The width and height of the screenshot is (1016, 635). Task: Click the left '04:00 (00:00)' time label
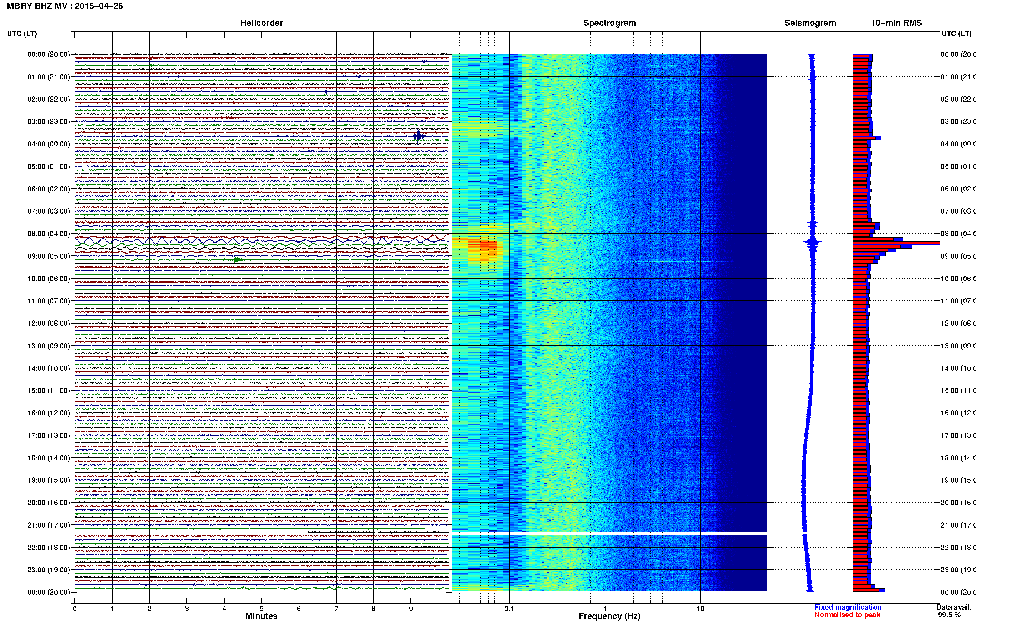pyautogui.click(x=49, y=144)
